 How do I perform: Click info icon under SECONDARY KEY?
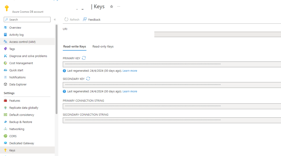[64, 91]
